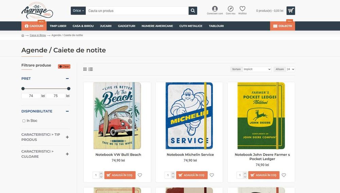Click quantity field for Michelin Service notebook
Screen dimensions: 340x193
(168, 175)
